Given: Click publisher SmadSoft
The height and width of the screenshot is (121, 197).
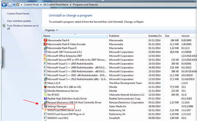Looking at the screenshot, I should (x=114, y=118).
